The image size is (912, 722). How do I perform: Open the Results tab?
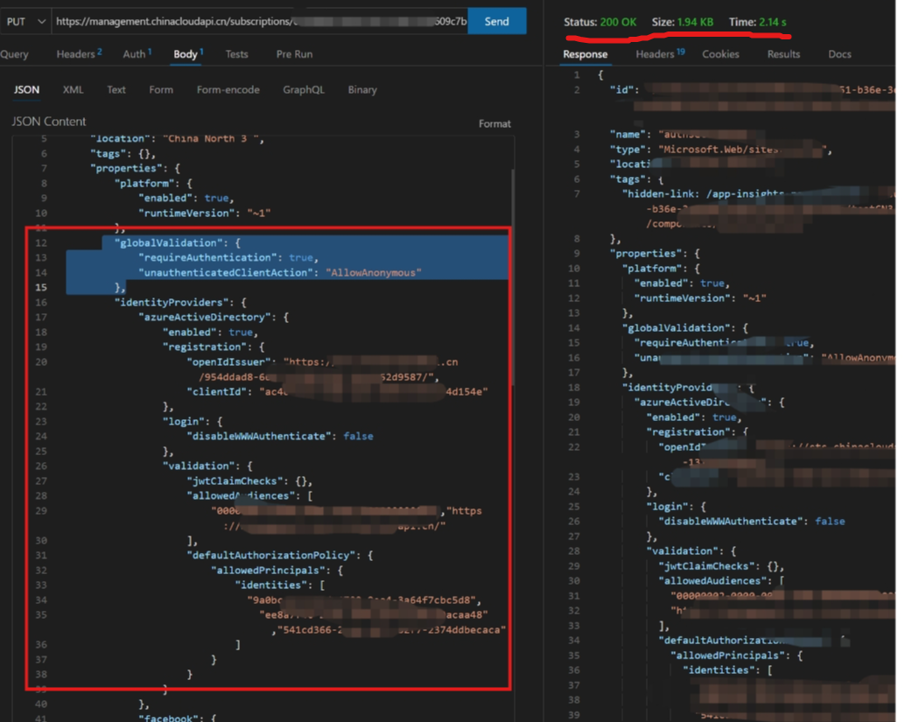click(x=783, y=54)
